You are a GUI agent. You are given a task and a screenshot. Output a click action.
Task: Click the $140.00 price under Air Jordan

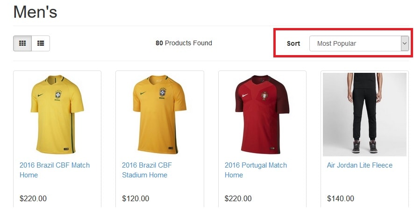tap(340, 198)
